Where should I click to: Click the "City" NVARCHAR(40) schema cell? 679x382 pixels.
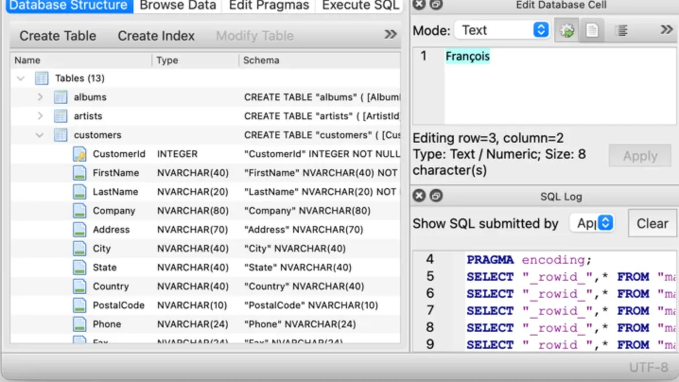point(295,248)
